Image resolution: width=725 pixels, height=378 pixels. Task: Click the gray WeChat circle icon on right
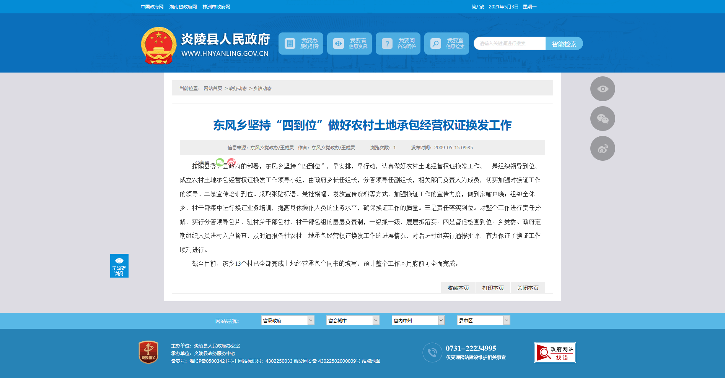pos(603,119)
